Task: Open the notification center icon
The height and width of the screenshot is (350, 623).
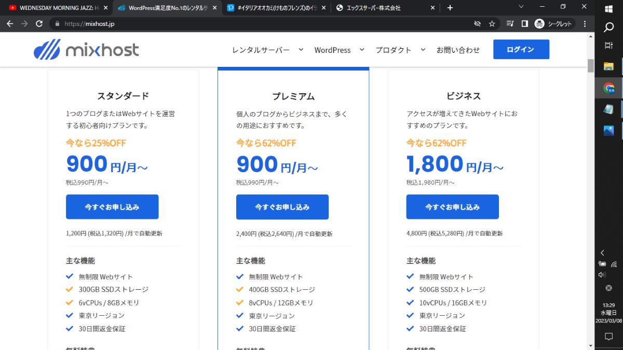Action: tap(609, 337)
